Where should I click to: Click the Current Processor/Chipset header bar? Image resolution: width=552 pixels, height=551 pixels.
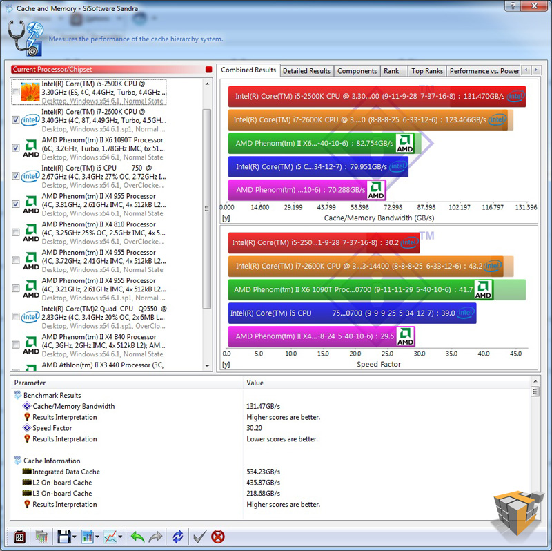point(108,70)
